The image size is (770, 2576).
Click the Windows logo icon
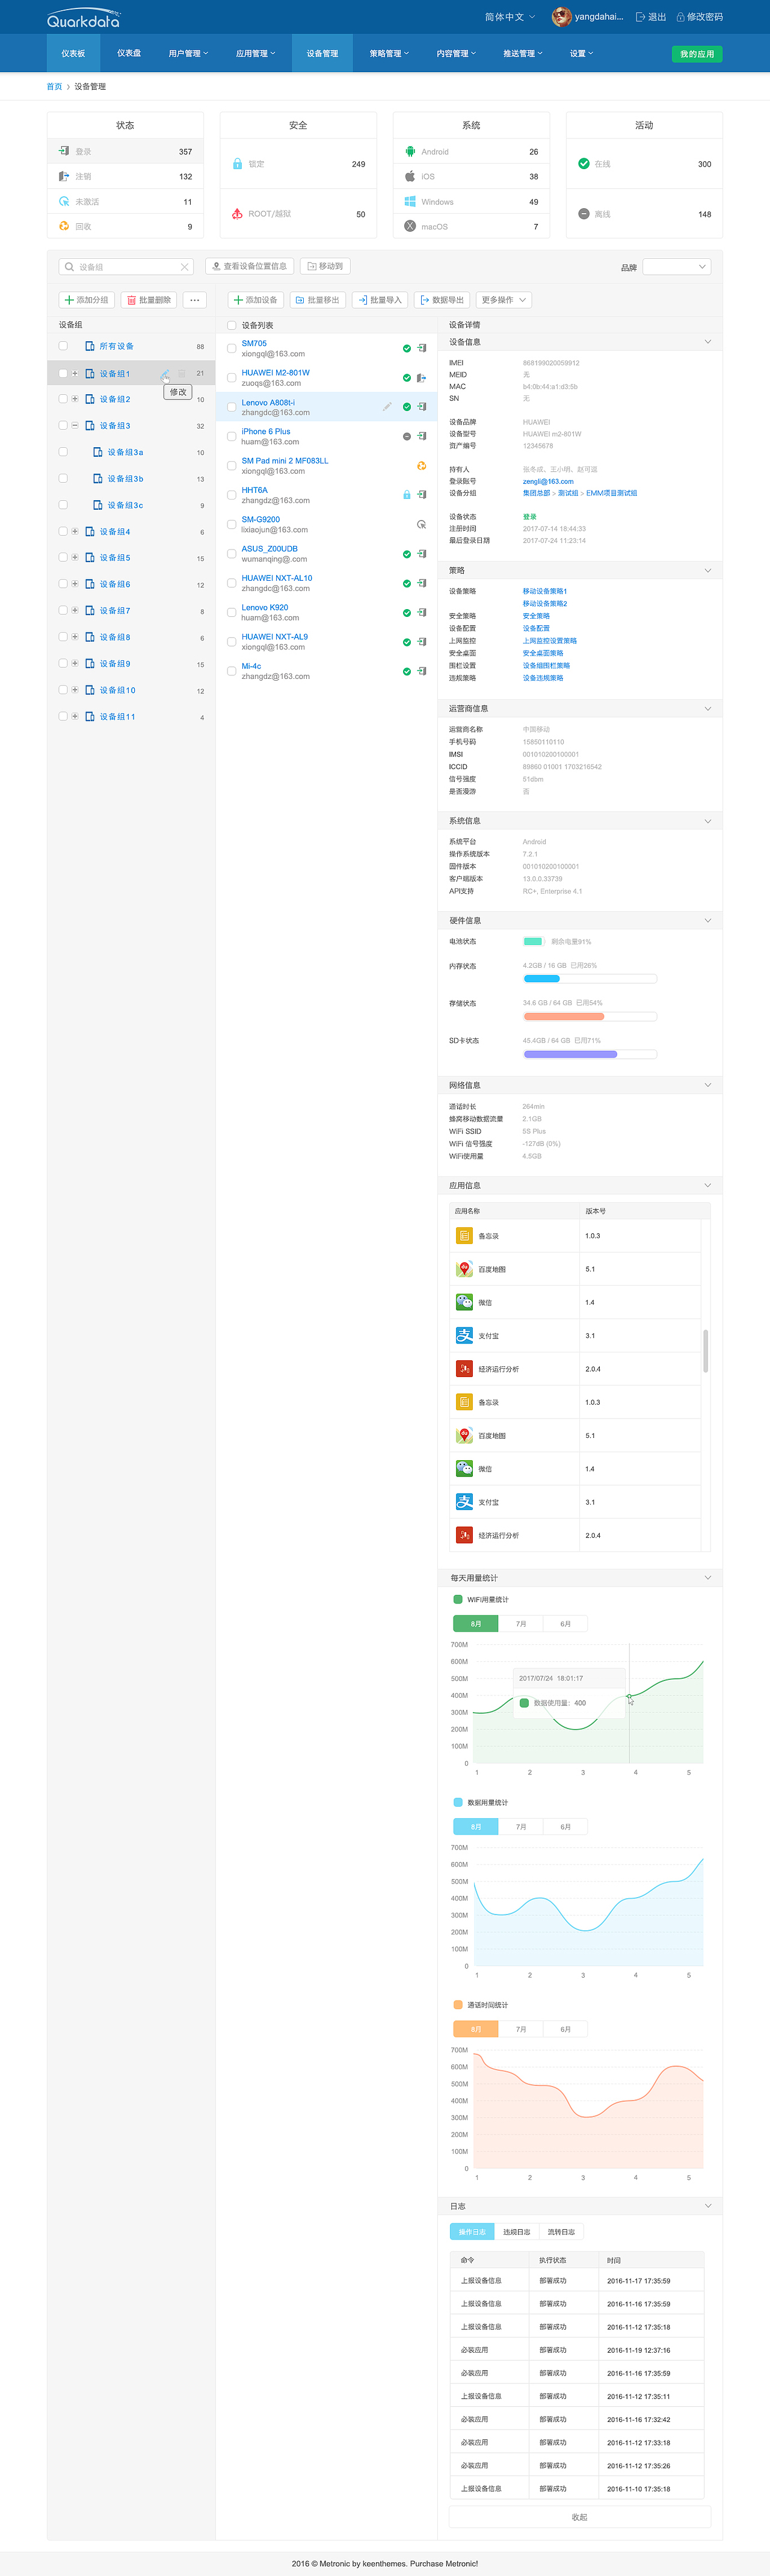click(410, 202)
